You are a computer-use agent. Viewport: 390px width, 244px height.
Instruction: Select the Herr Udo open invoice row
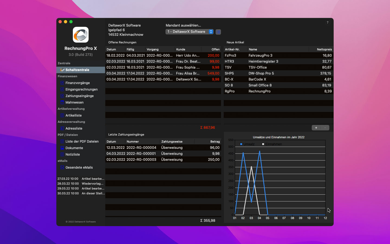pos(162,55)
